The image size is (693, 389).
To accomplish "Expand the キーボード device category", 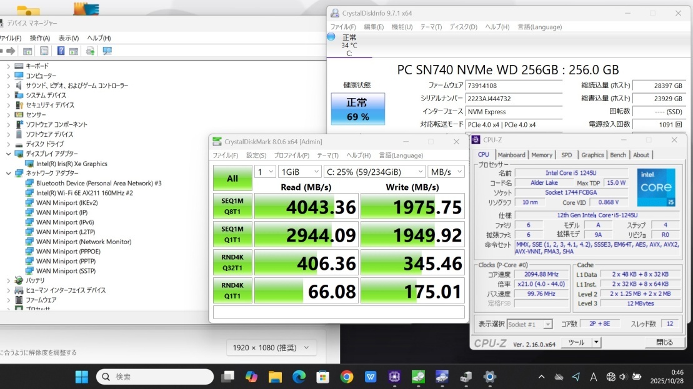I will click(x=8, y=66).
